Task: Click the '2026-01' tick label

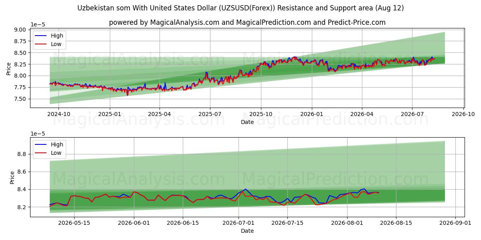Action: (312, 114)
